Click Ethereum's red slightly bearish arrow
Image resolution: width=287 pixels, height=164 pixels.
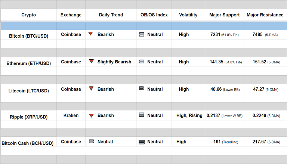(x=91, y=61)
